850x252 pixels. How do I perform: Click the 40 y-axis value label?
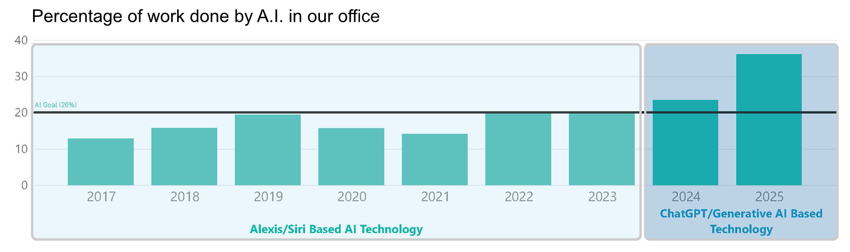click(x=21, y=40)
